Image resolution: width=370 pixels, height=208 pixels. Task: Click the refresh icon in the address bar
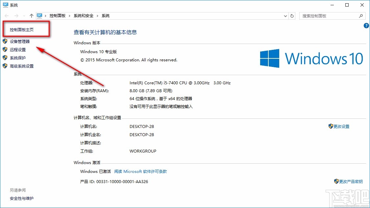click(x=292, y=15)
